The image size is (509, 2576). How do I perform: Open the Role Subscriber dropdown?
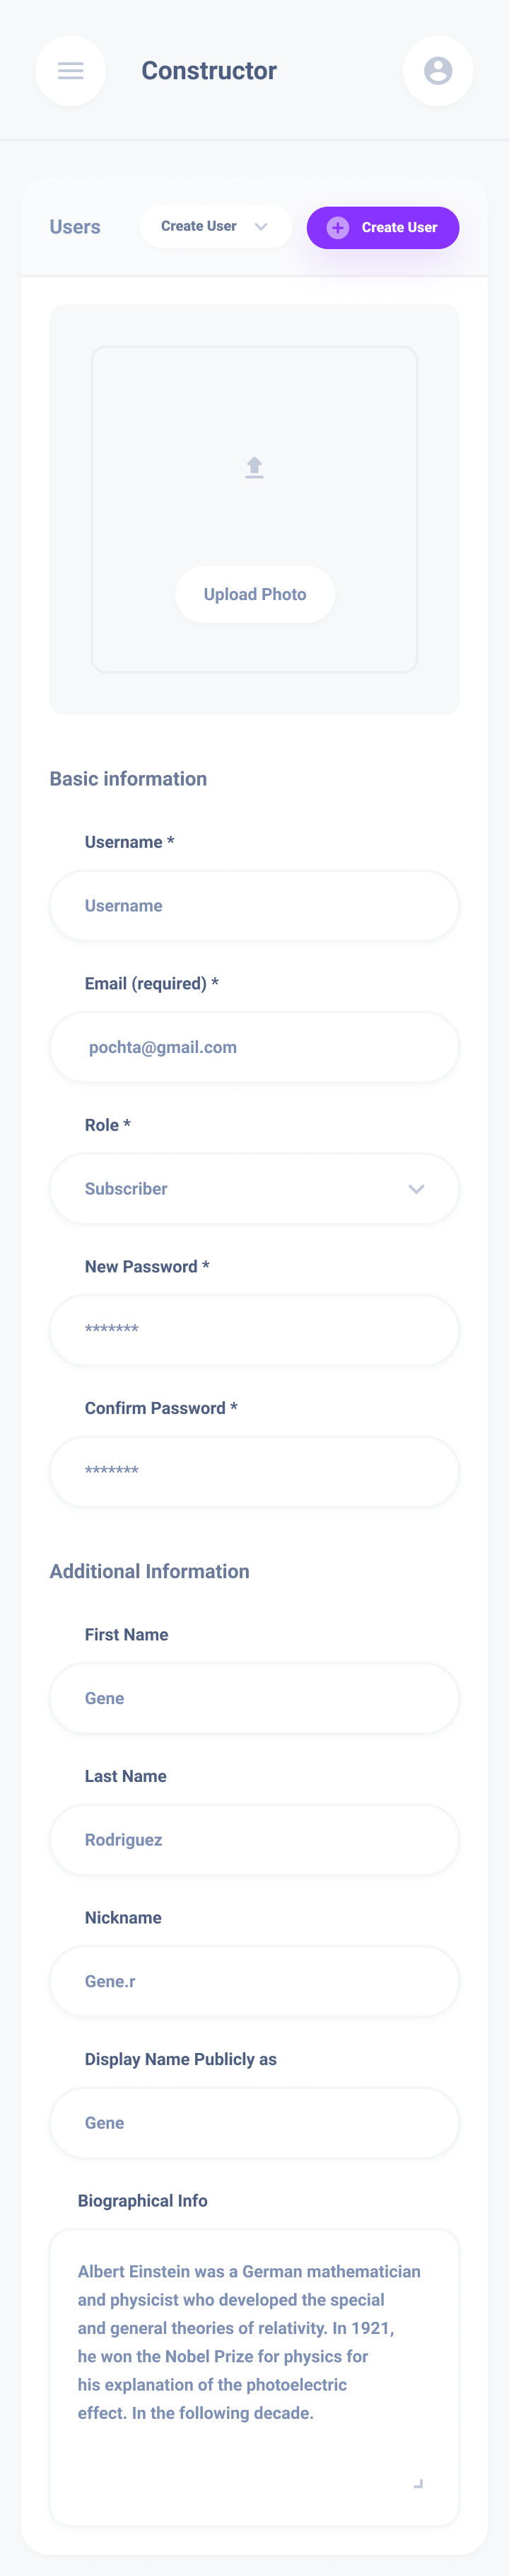pos(254,1189)
